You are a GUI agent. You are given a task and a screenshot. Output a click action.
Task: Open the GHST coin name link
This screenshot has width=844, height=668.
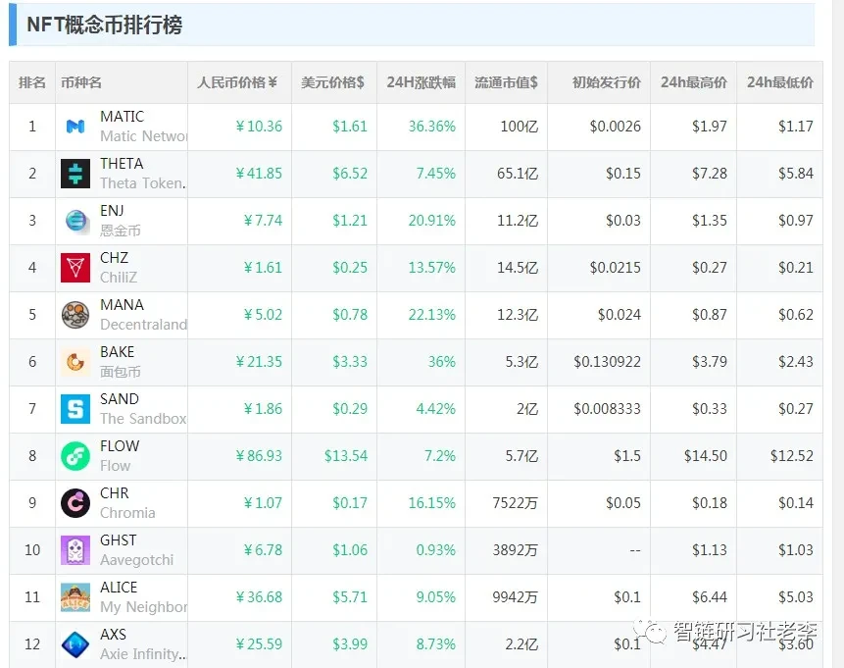[119, 540]
